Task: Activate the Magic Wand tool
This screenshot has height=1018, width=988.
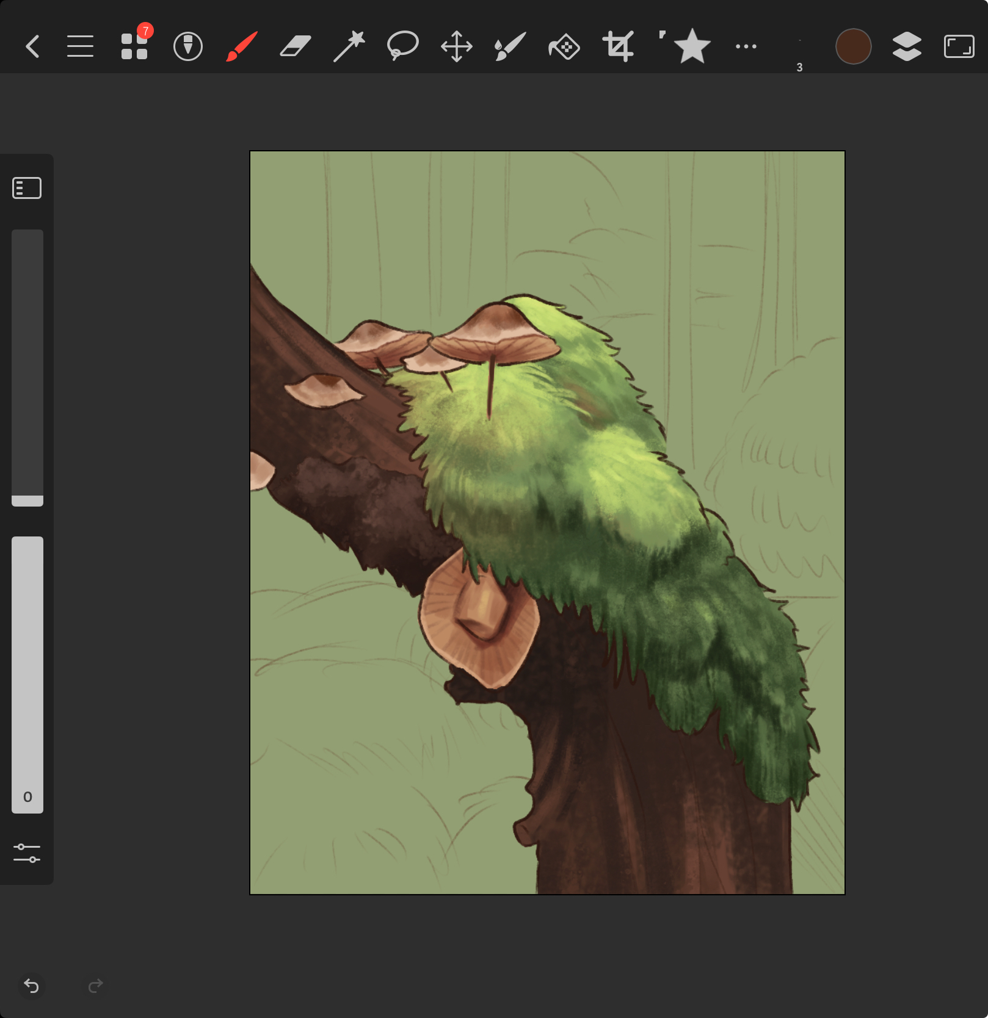Action: click(x=349, y=46)
